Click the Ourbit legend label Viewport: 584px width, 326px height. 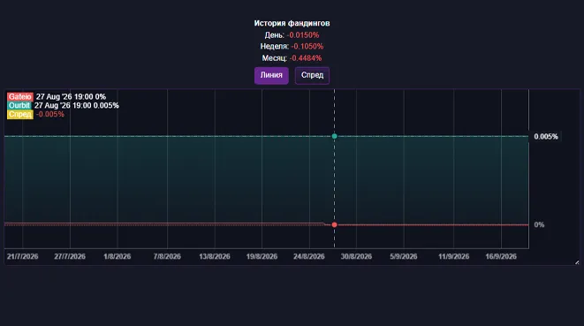(19, 105)
